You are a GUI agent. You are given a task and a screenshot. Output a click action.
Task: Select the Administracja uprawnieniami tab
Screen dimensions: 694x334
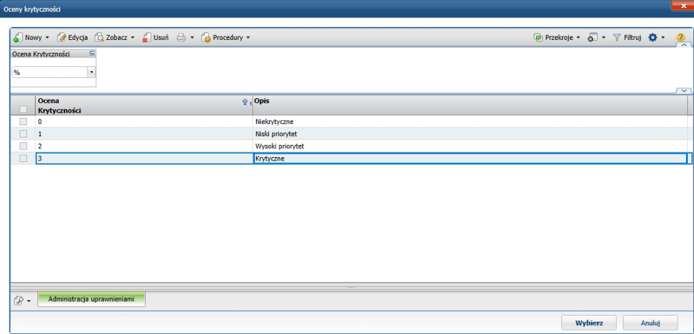tap(91, 299)
